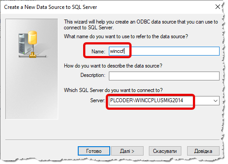The width and height of the screenshot is (228, 164).
Task: Close the Create a New Data Source dialog
Action: click(217, 7)
